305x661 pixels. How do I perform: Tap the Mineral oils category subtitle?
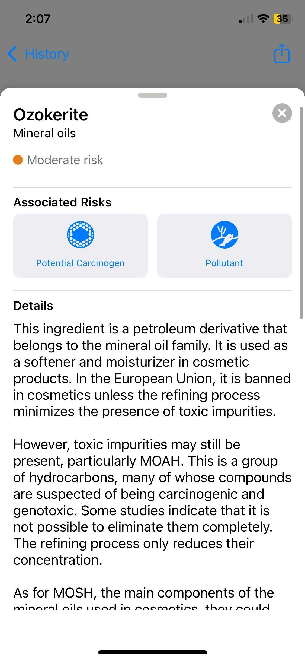pyautogui.click(x=44, y=133)
